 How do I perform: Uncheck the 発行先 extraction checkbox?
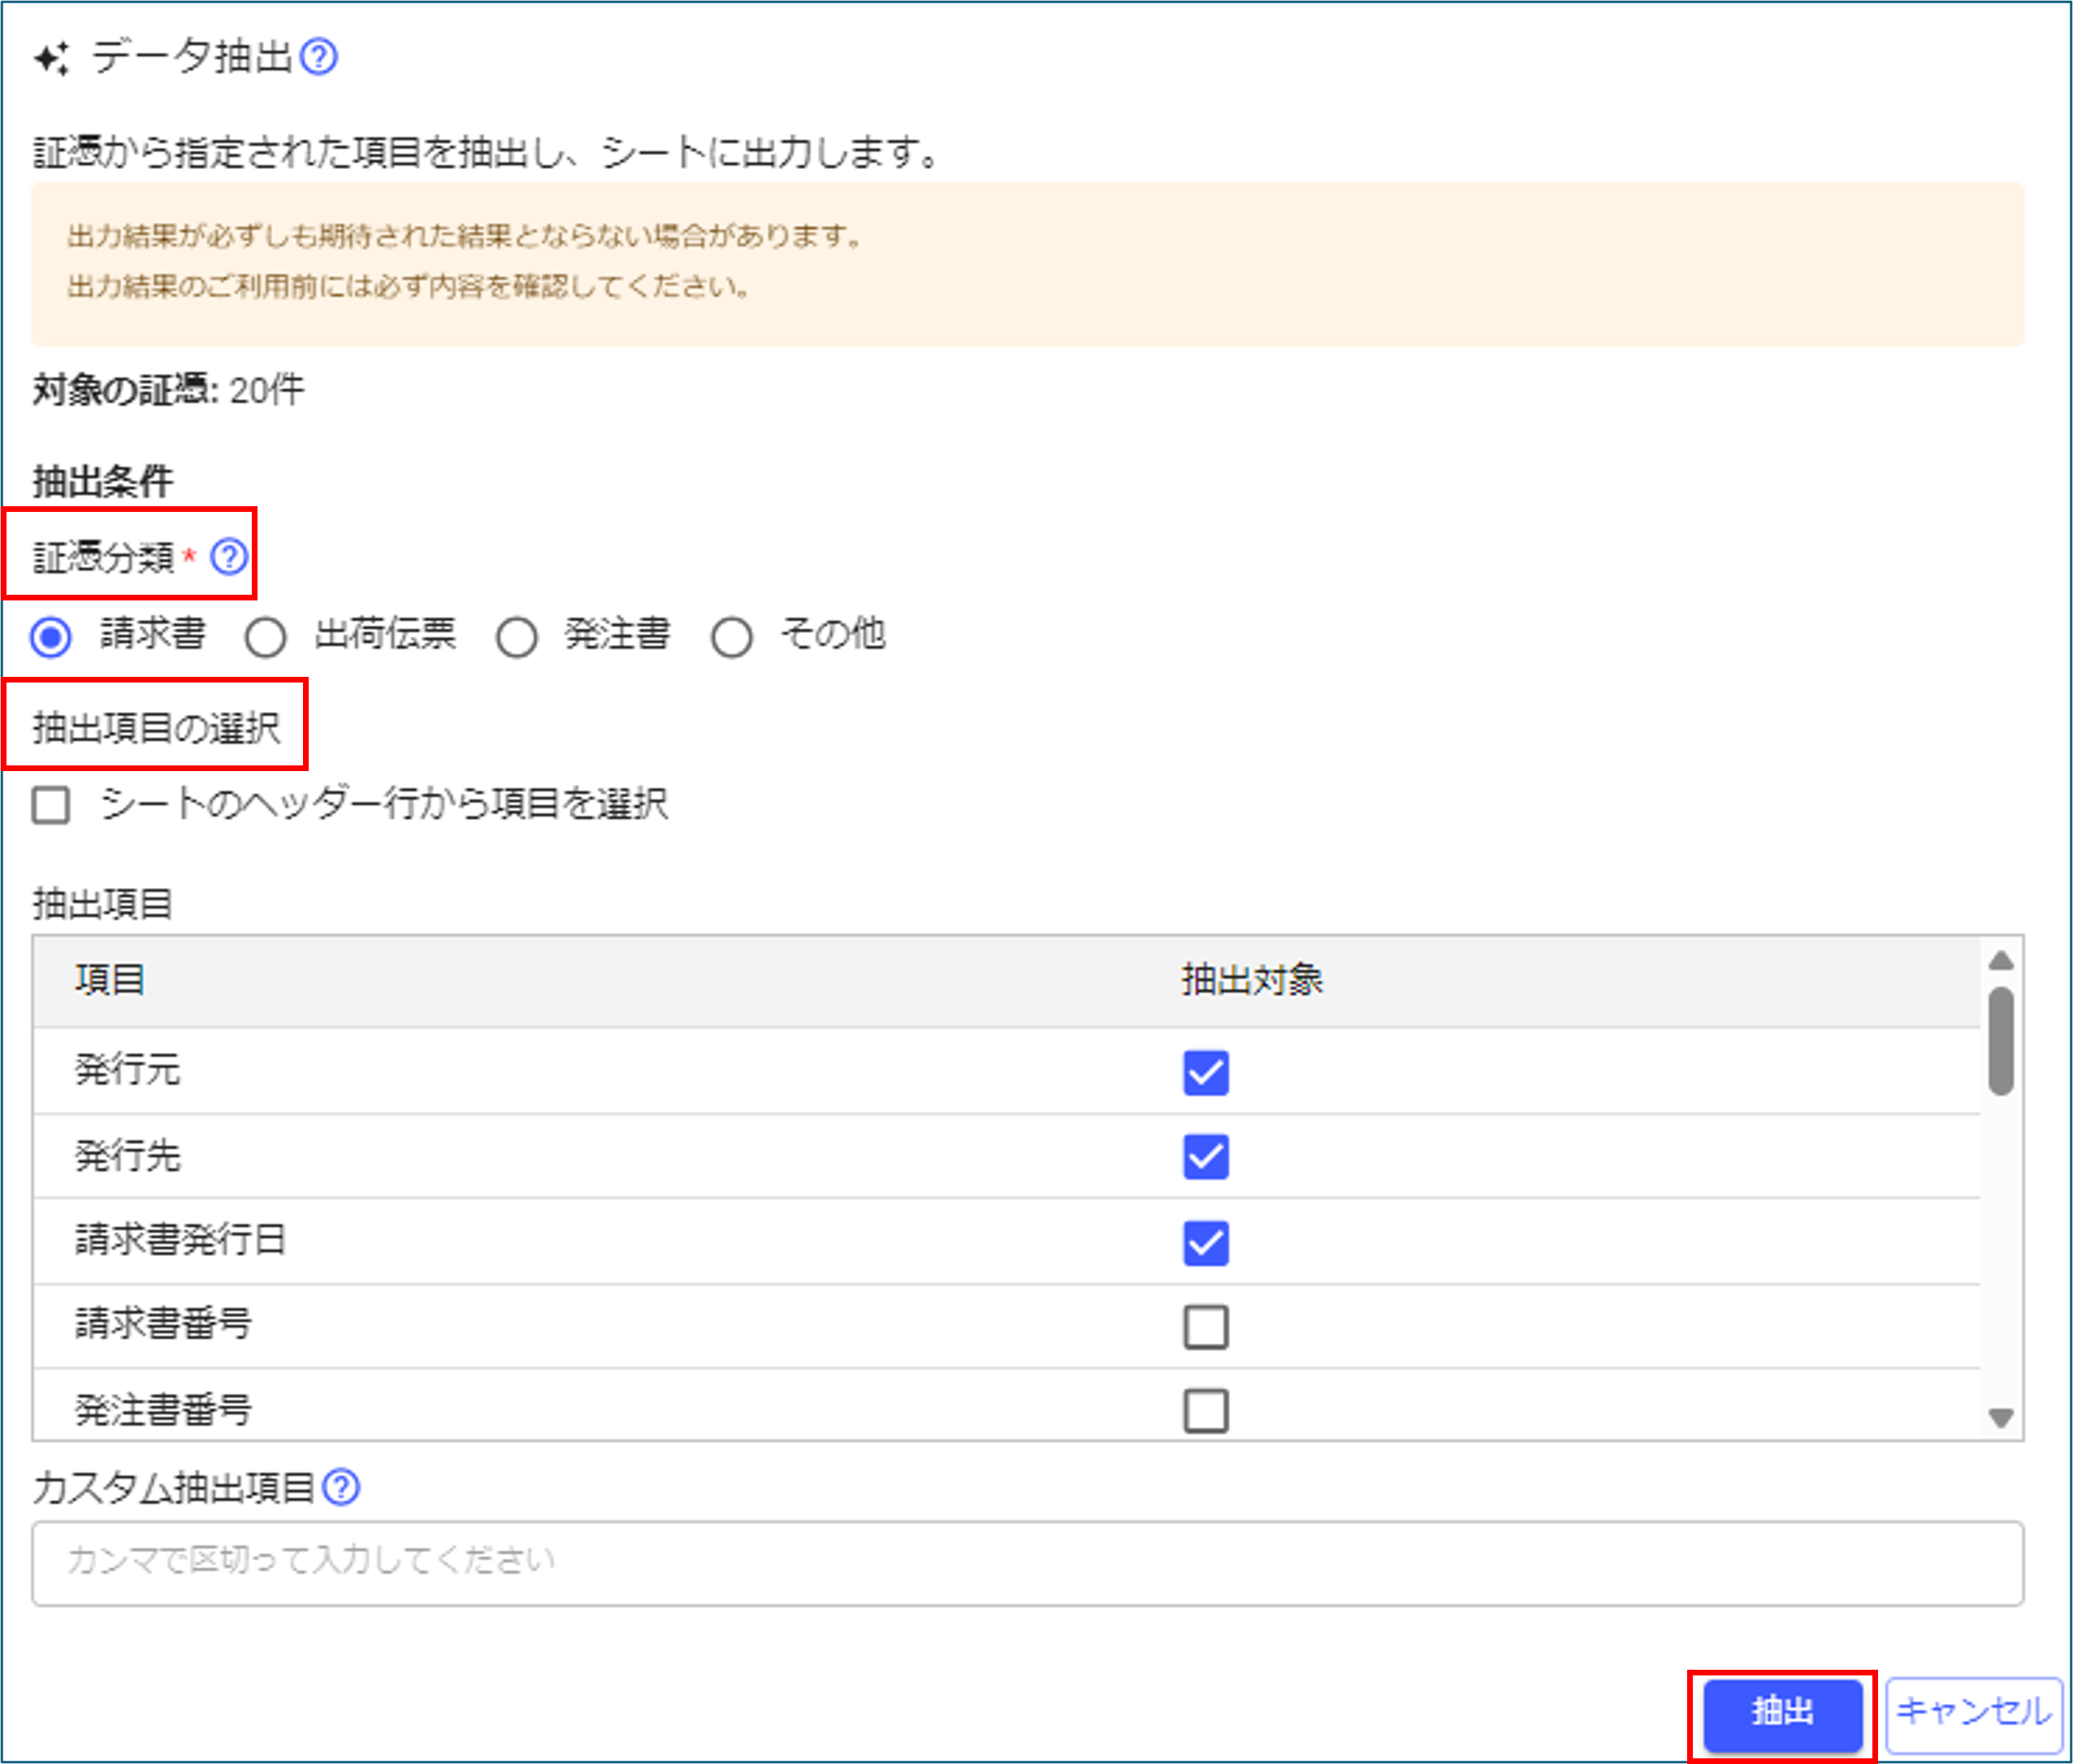tap(1205, 1157)
